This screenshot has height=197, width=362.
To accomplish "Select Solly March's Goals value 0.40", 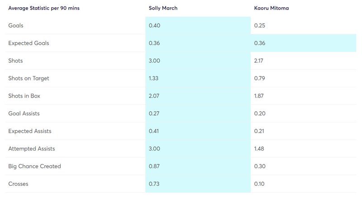I will [154, 25].
